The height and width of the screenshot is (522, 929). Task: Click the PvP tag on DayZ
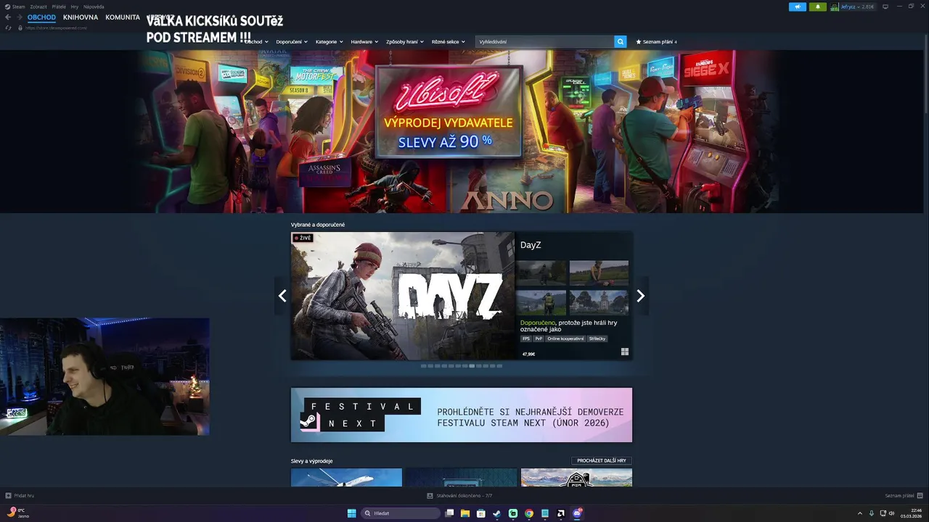(539, 339)
